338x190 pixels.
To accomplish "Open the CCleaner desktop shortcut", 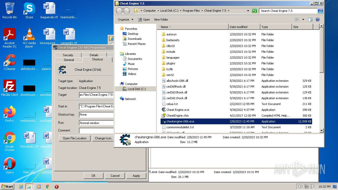I will click(10, 62).
